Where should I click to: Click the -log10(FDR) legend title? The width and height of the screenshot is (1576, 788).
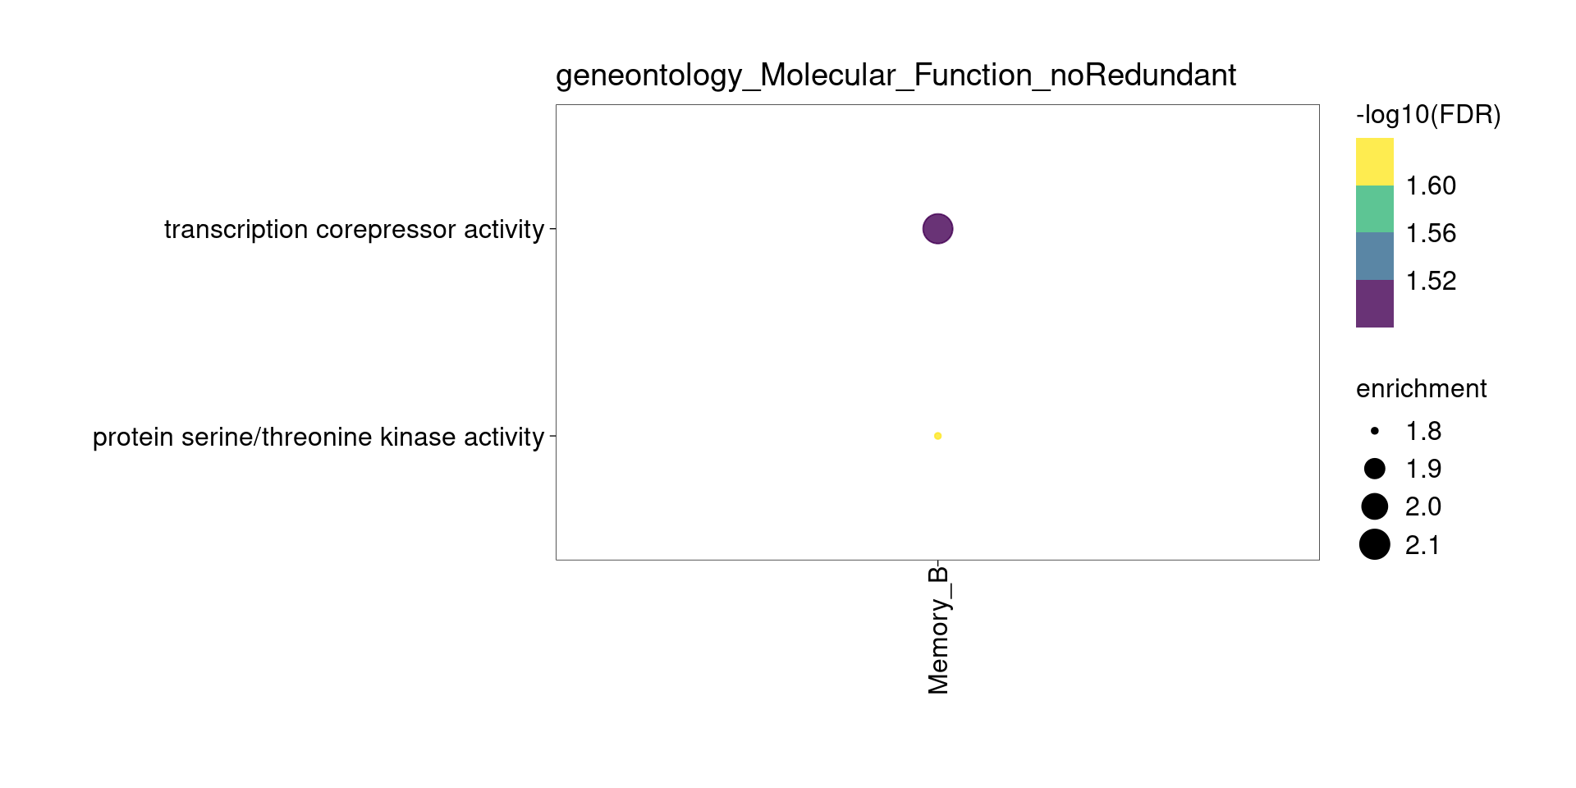pyautogui.click(x=1428, y=115)
